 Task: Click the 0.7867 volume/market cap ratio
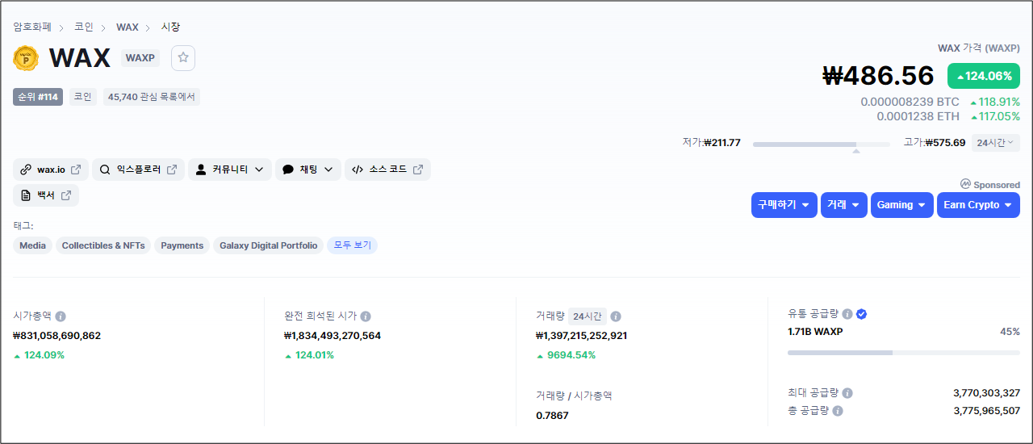552,416
